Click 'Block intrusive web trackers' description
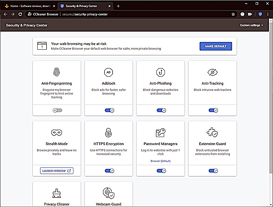The height and width of the screenshot is (207, 273). tap(212, 90)
